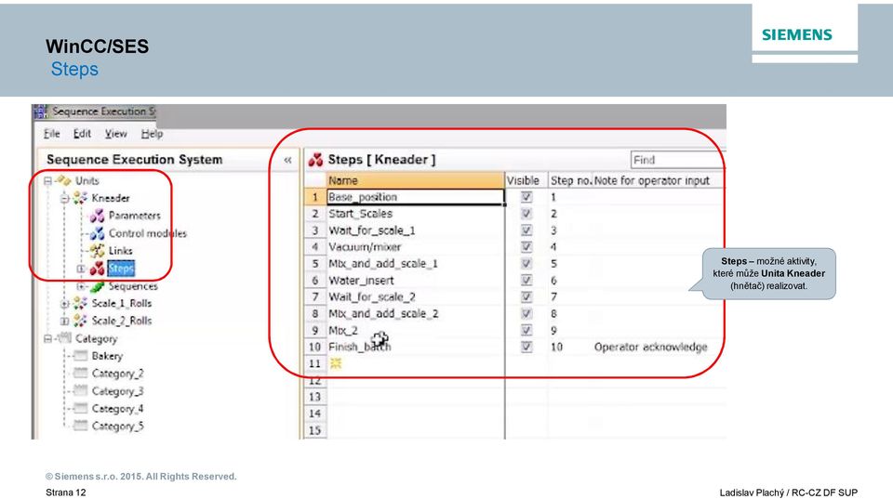Click the new row star icon in row 11

pos(336,363)
